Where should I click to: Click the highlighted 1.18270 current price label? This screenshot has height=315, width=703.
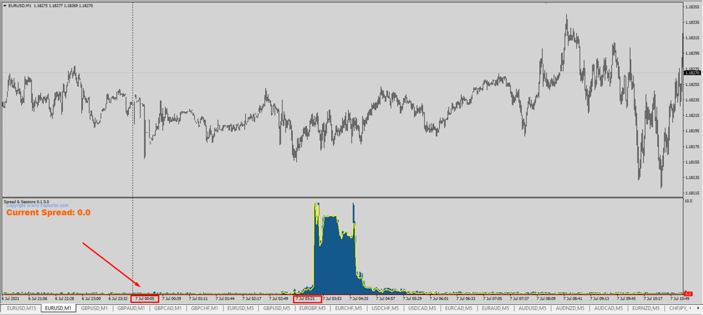point(692,72)
